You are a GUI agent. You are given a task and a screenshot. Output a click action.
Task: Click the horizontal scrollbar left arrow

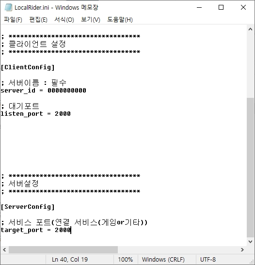(x=4, y=249)
